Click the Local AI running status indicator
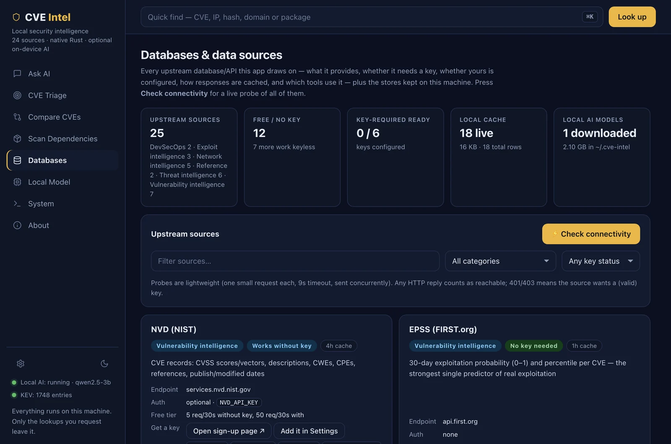The width and height of the screenshot is (671, 444). coord(61,382)
